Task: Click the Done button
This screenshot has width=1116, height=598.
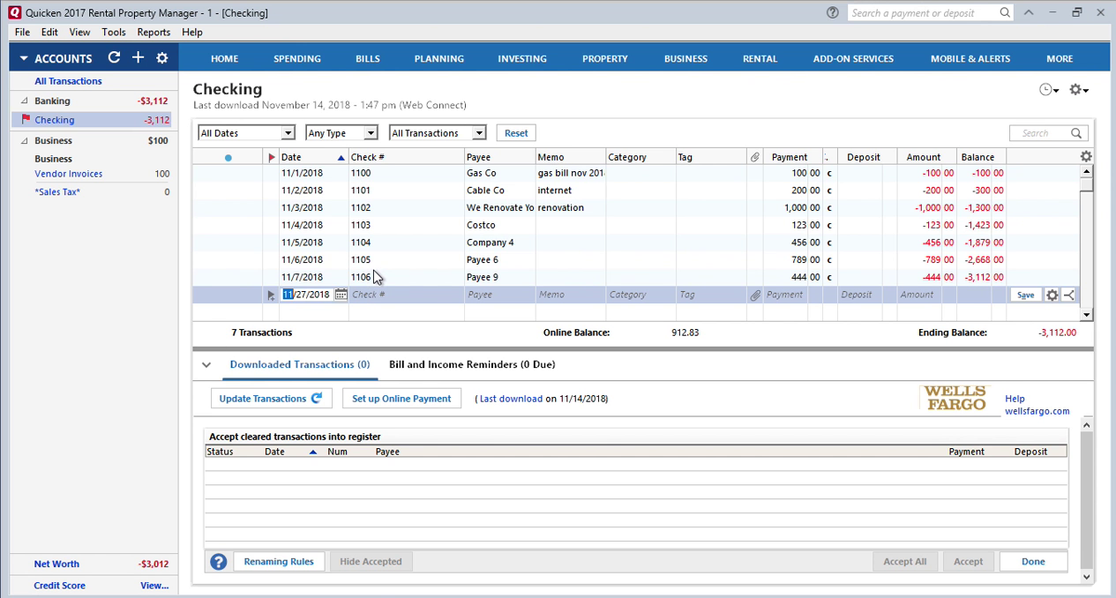Action: pyautogui.click(x=1033, y=561)
